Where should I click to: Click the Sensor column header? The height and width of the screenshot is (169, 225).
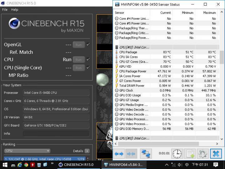[x=132, y=13]
